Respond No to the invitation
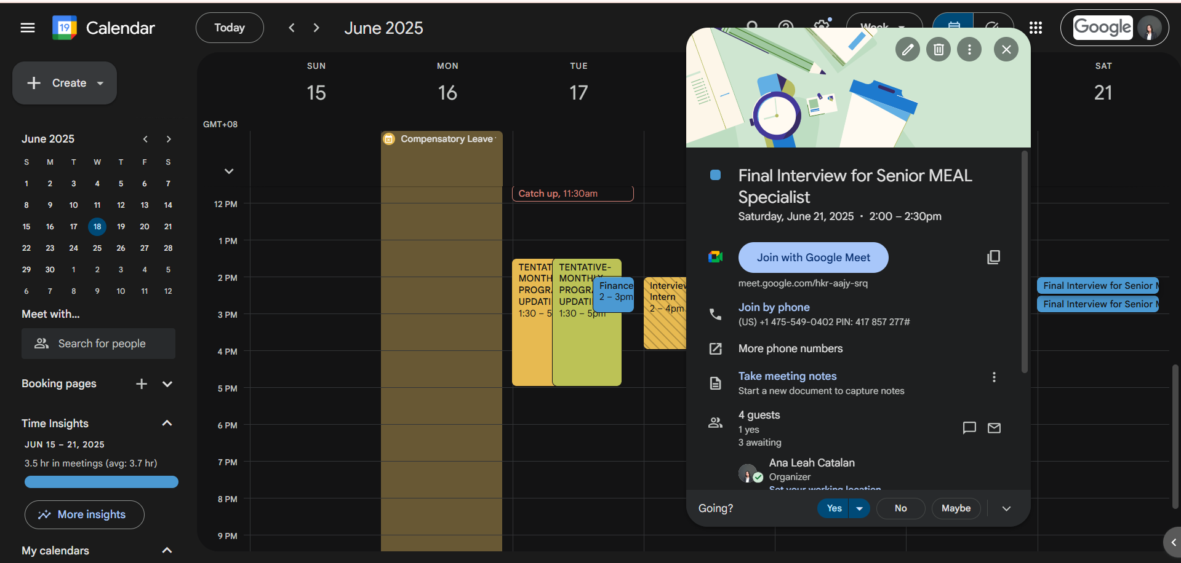The image size is (1181, 563). 900,508
